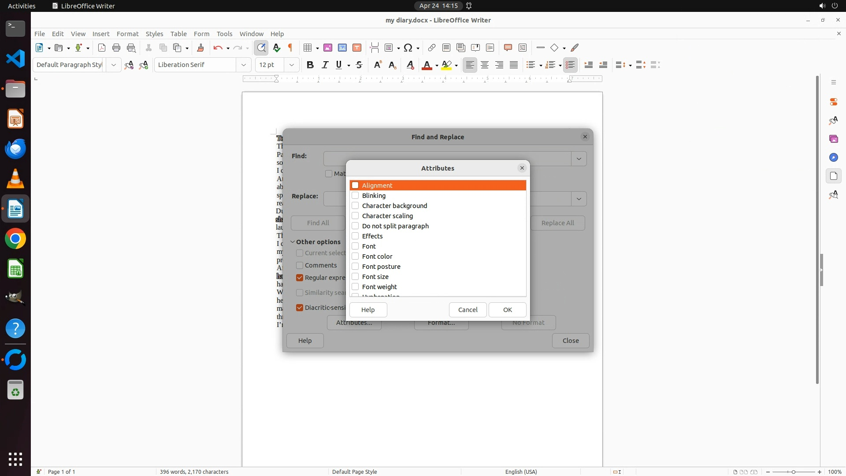The height and width of the screenshot is (476, 846).
Task: Open the font size dropdown arrow
Action: [291, 65]
